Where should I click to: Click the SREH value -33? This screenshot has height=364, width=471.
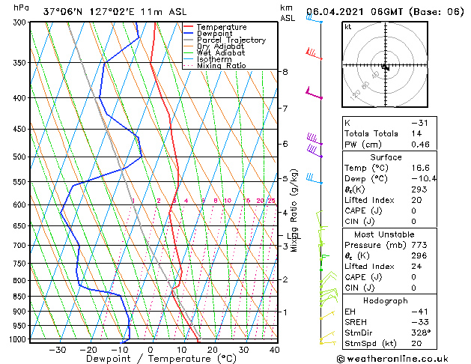tap(420, 322)
